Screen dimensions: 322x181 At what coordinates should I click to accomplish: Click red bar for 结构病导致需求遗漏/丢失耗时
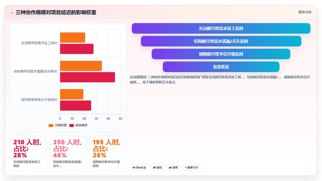click(88, 77)
